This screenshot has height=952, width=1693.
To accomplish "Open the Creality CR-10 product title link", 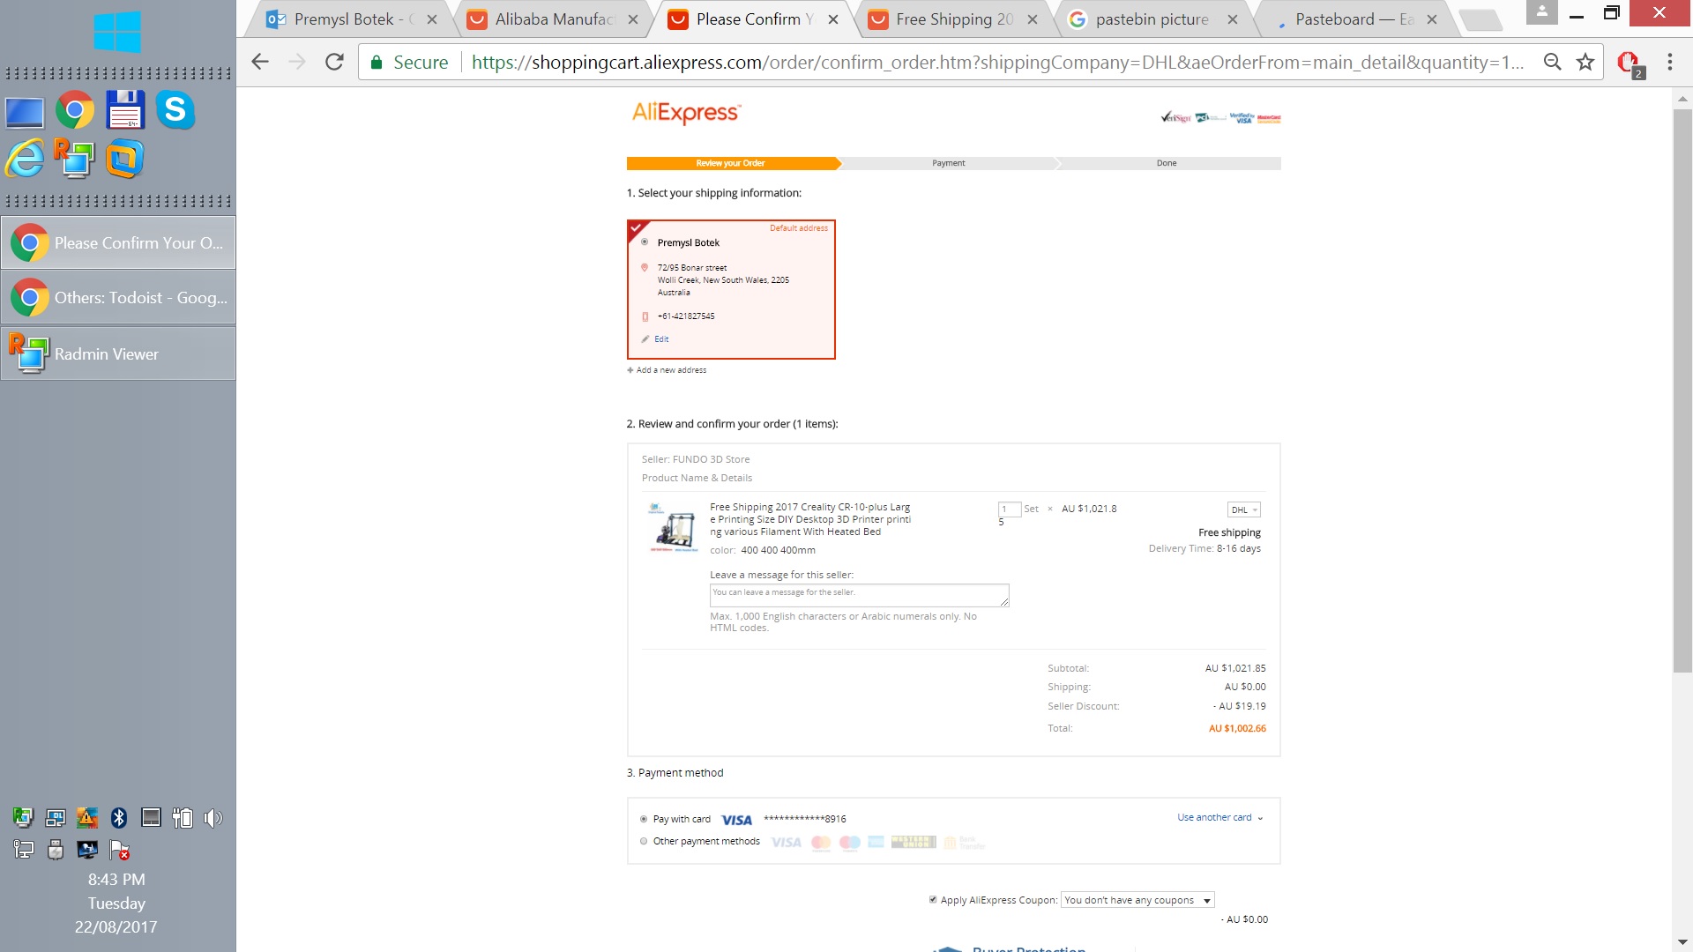I will pyautogui.click(x=810, y=519).
